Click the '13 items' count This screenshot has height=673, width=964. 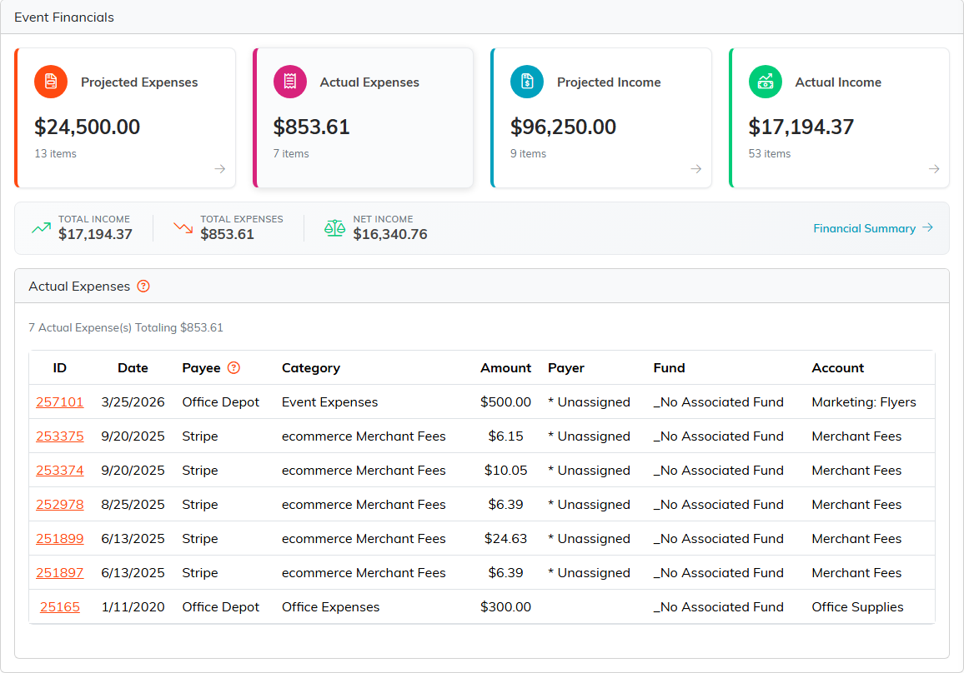pos(55,153)
